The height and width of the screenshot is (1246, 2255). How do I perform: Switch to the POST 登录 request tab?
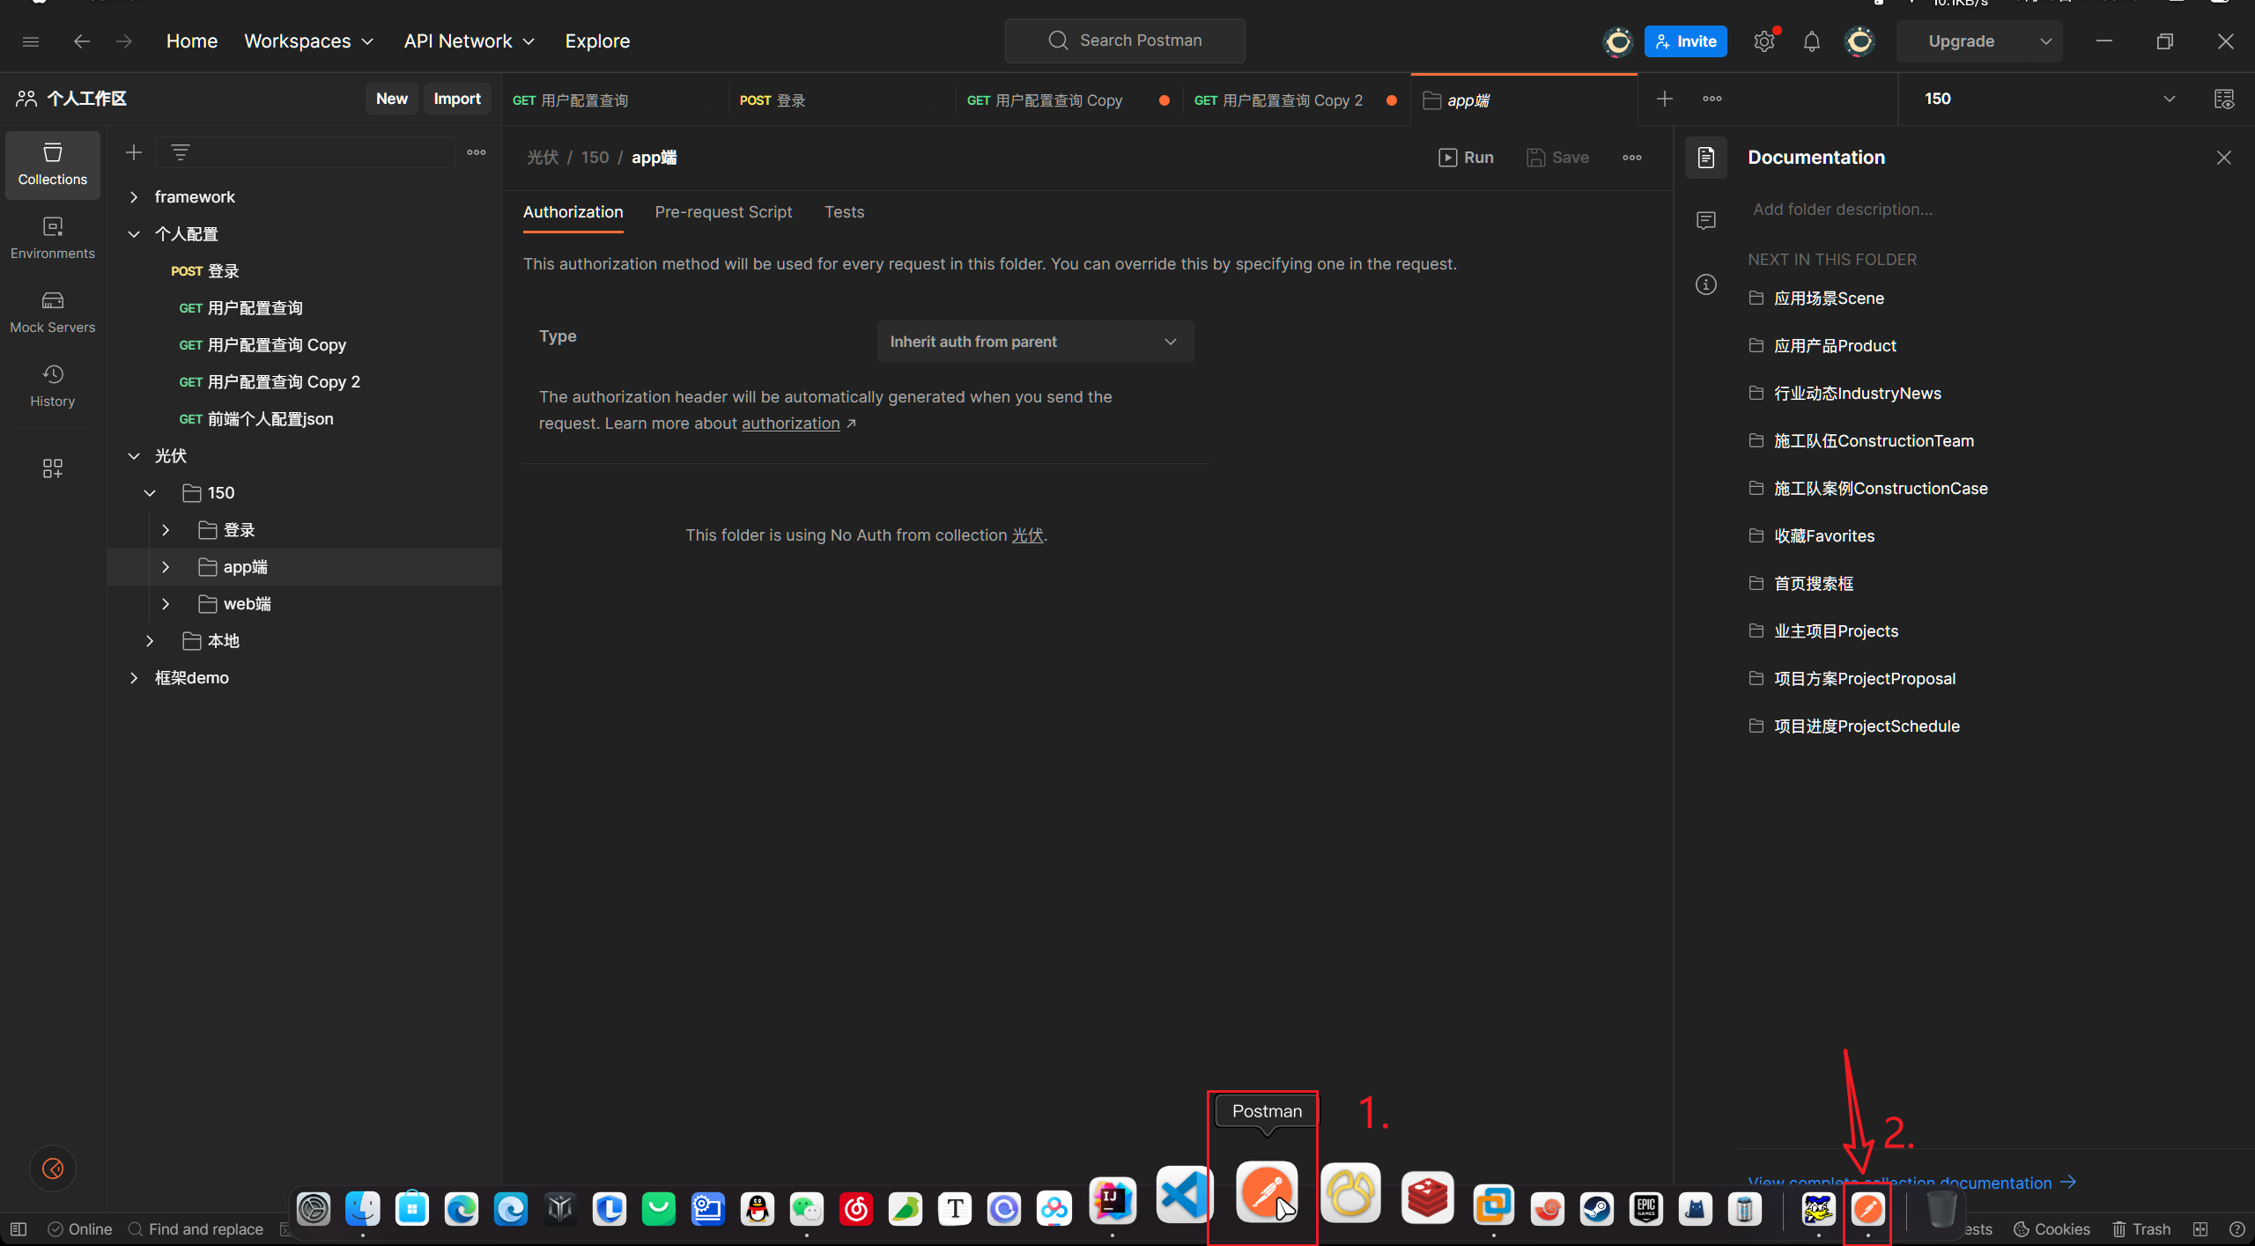[x=773, y=100]
